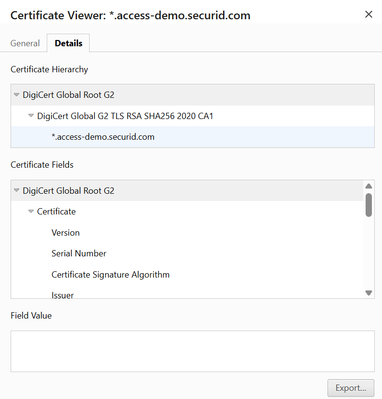Collapse DigiCert Global Root G2 in hierarchy
Viewport: 382px width, 399px height.
pos(16,94)
